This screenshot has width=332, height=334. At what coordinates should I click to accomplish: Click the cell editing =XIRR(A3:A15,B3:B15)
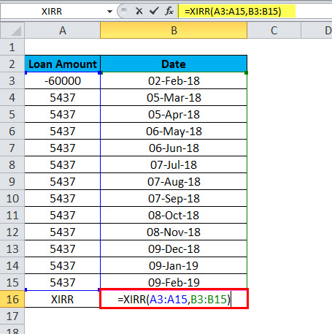[174, 299]
